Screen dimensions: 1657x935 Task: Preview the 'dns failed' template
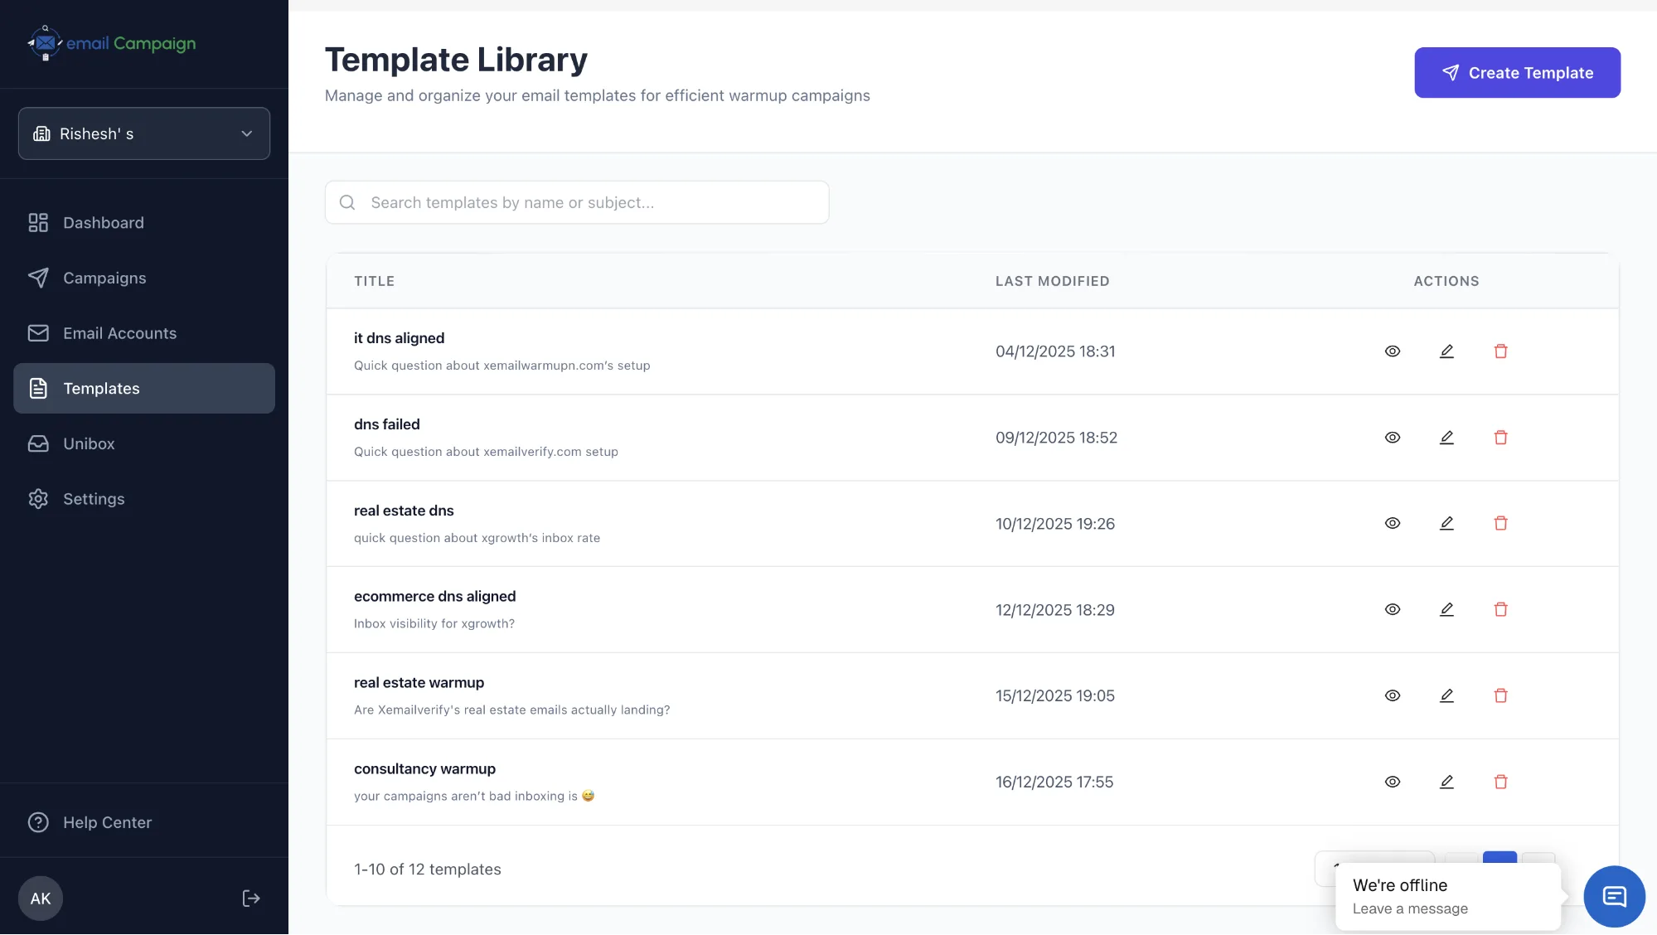[1393, 438]
